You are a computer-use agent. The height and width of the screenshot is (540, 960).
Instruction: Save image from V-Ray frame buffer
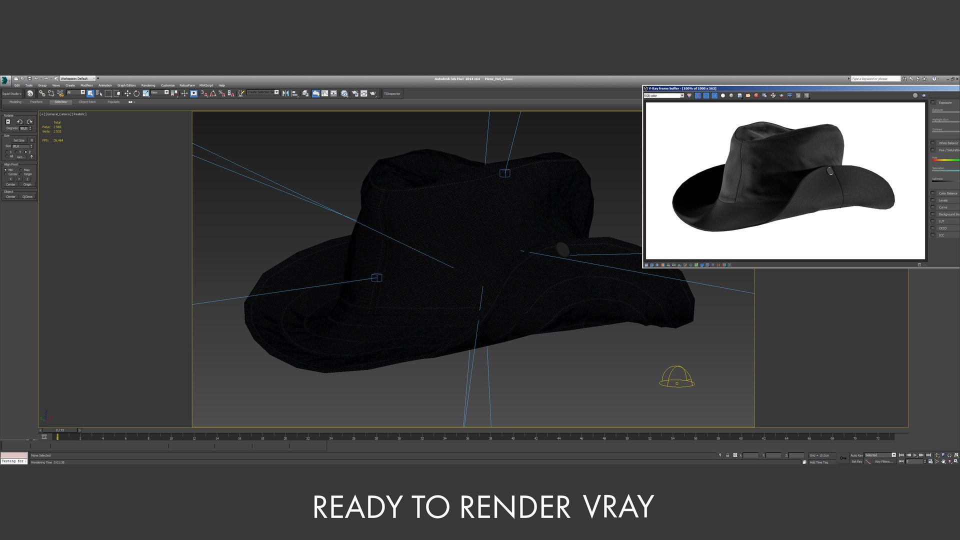pyautogui.click(x=739, y=95)
